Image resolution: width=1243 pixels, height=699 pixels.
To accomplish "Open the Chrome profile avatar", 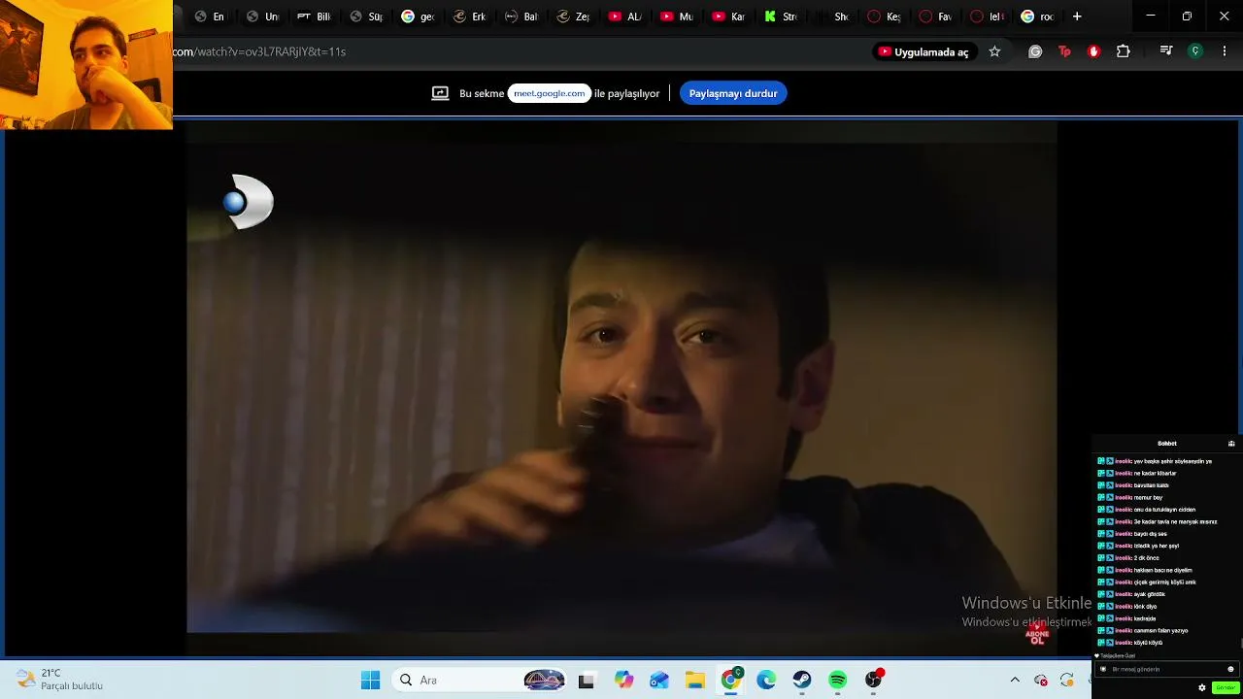I will pos(1195,51).
